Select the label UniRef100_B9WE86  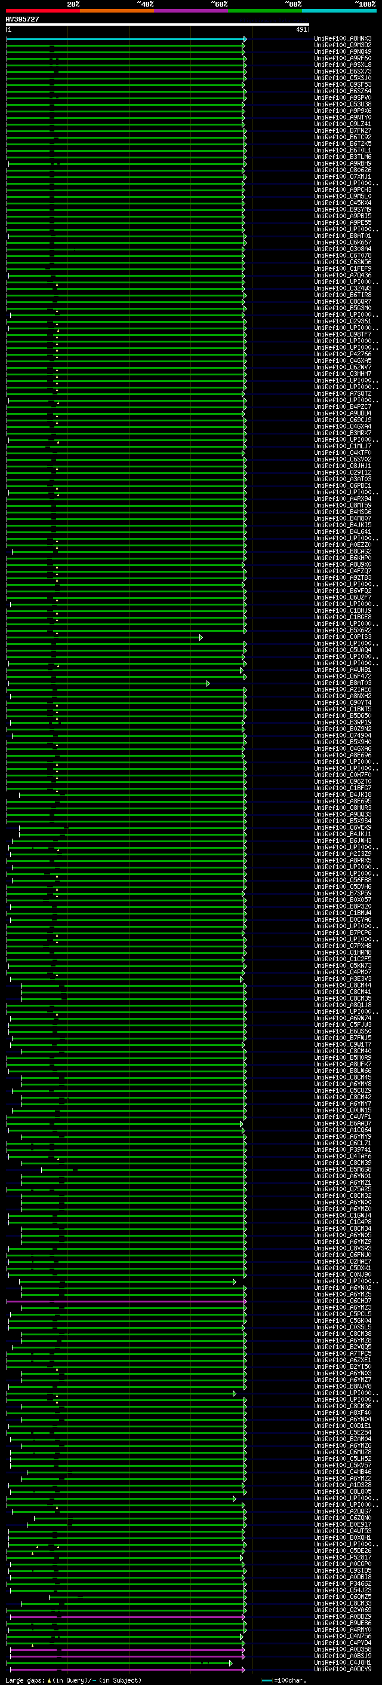click(343, 1623)
